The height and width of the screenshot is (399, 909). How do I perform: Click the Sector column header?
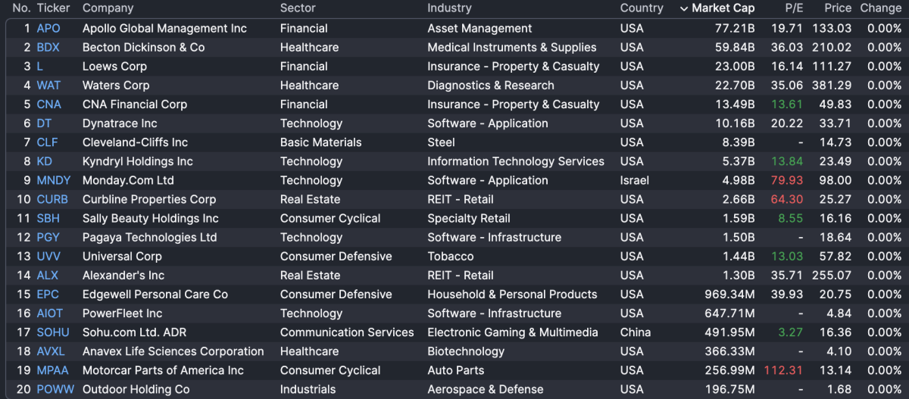tap(298, 8)
